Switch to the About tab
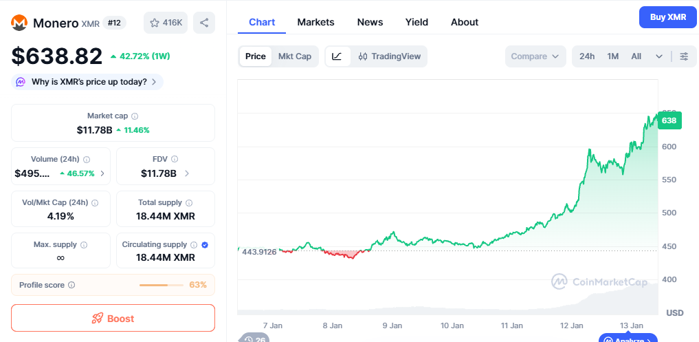699x342 pixels. pos(465,22)
